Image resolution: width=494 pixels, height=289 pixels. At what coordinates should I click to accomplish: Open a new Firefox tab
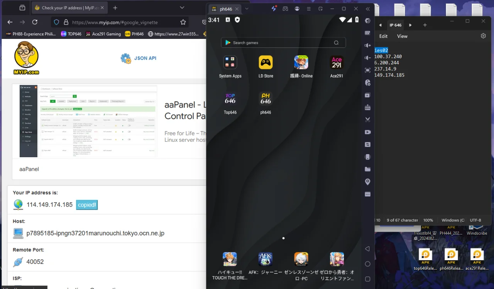coord(115,8)
